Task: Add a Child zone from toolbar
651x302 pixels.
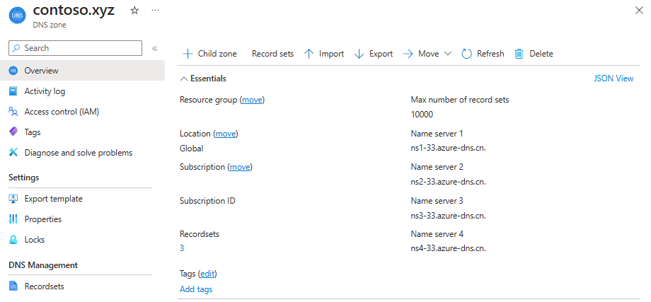Action: [209, 54]
